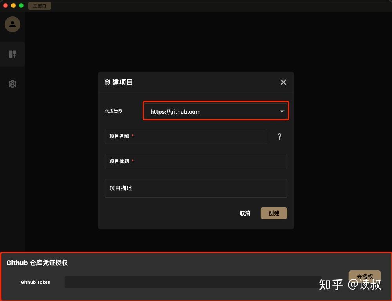The image size is (392, 301).
Task: Click the green macOS fullscreen button
Action: pyautogui.click(x=21, y=5)
